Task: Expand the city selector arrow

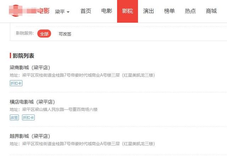Action: point(68,12)
